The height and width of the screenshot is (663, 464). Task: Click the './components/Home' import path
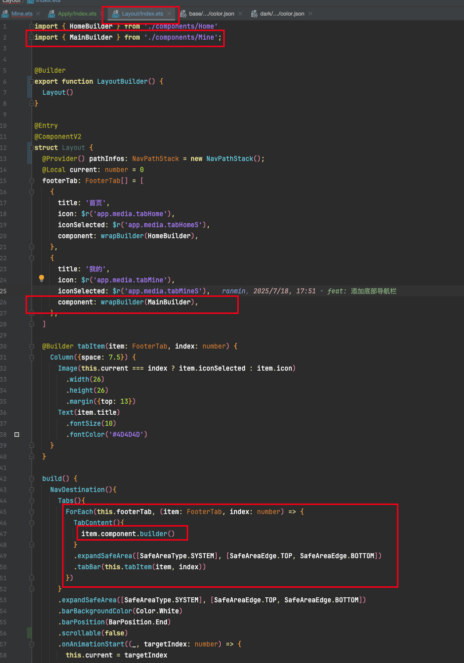pos(181,26)
